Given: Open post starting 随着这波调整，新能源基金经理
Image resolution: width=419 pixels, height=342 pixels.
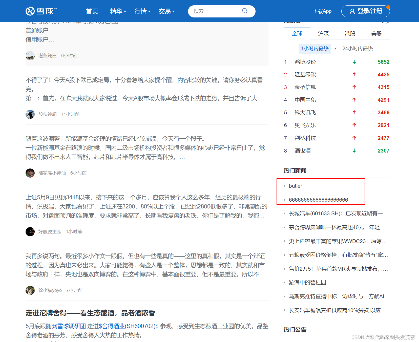Looking at the screenshot, I should pyautogui.click(x=145, y=148).
